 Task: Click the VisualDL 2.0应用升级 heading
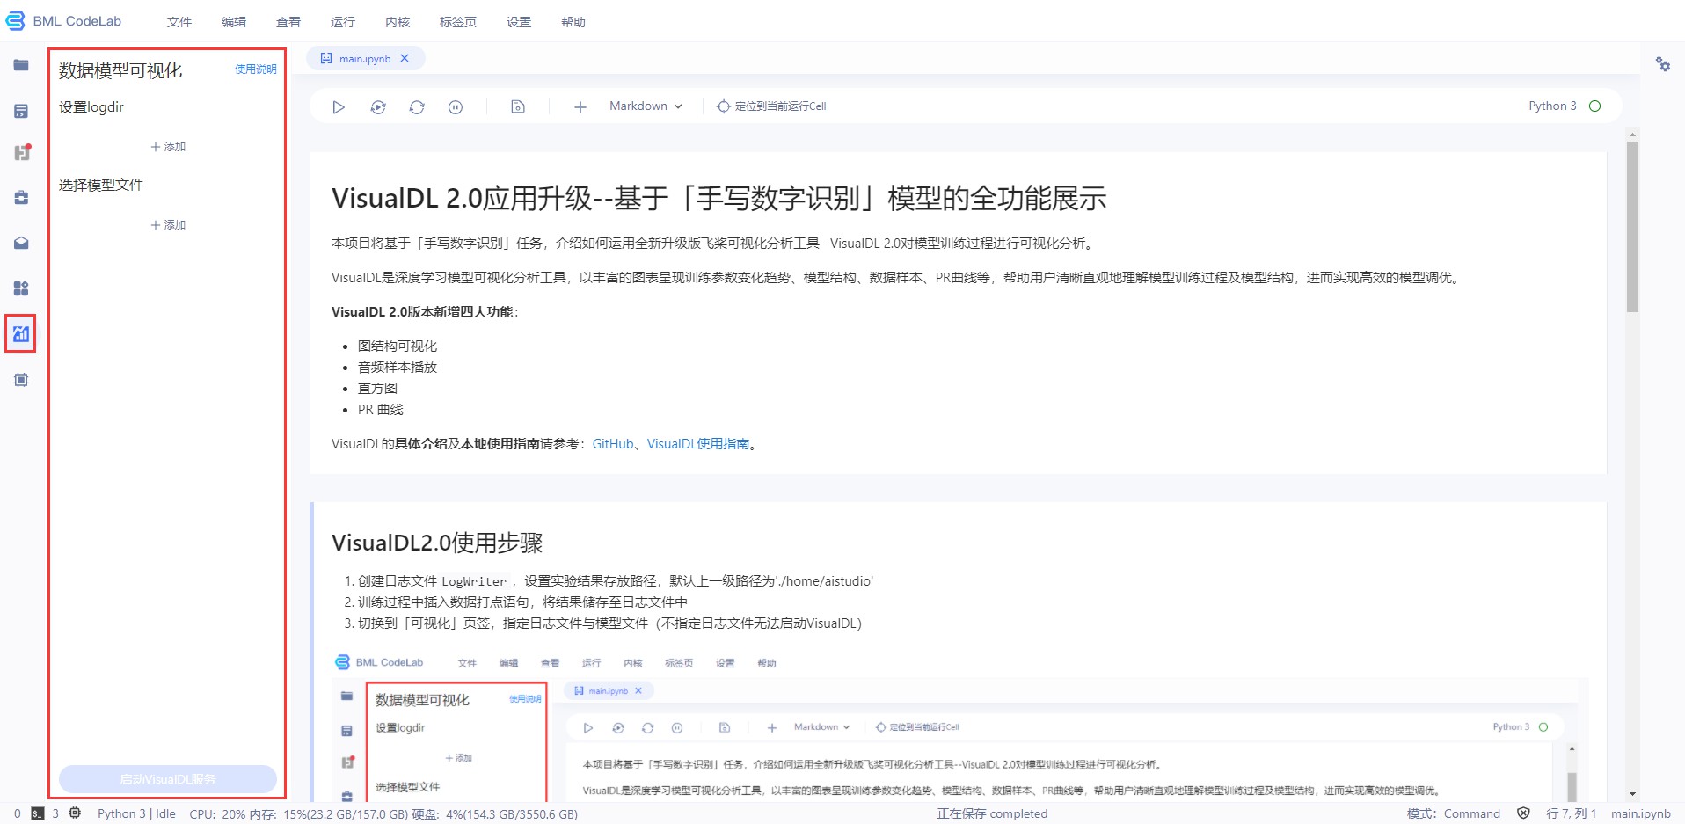(718, 199)
